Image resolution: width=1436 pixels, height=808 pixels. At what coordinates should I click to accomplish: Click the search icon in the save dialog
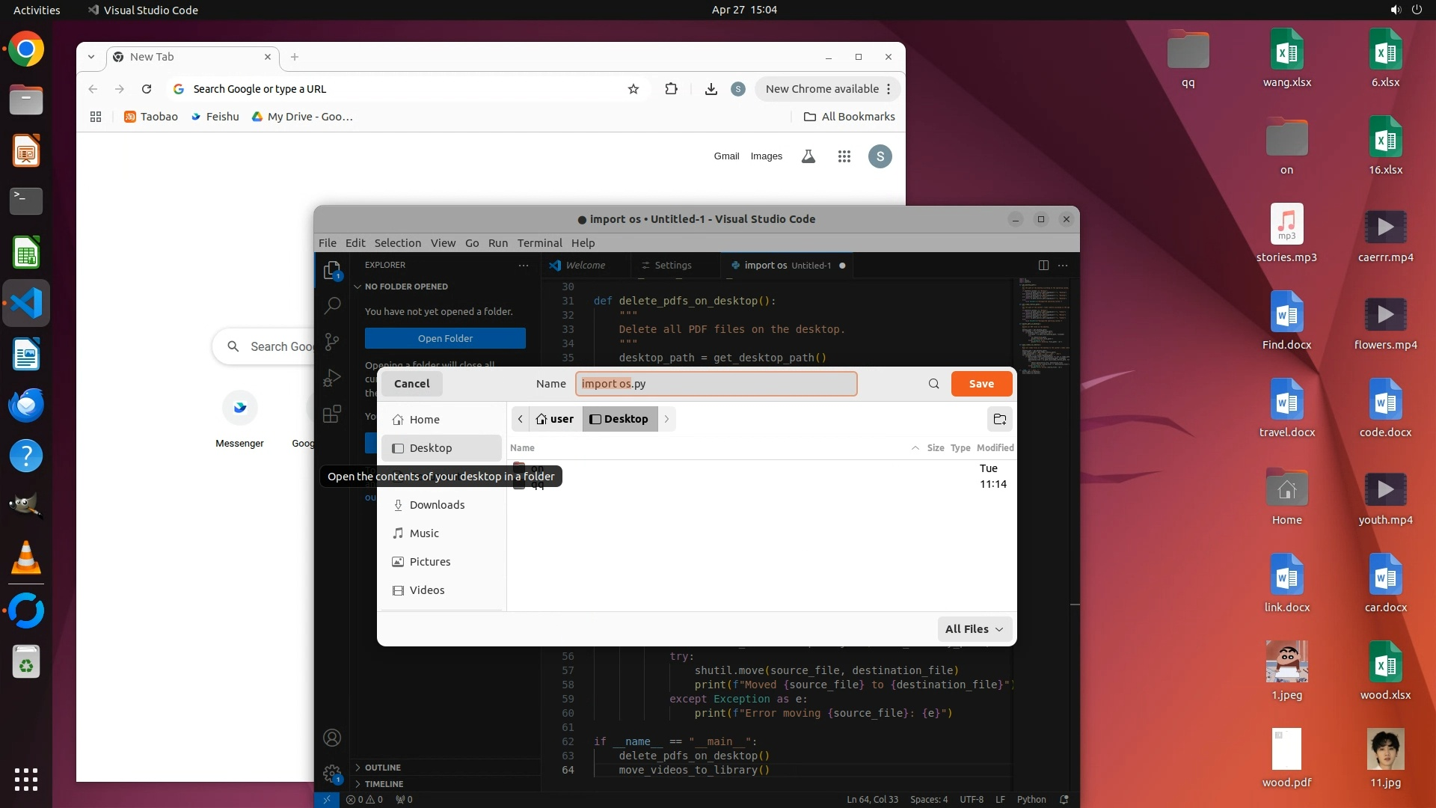[933, 384]
